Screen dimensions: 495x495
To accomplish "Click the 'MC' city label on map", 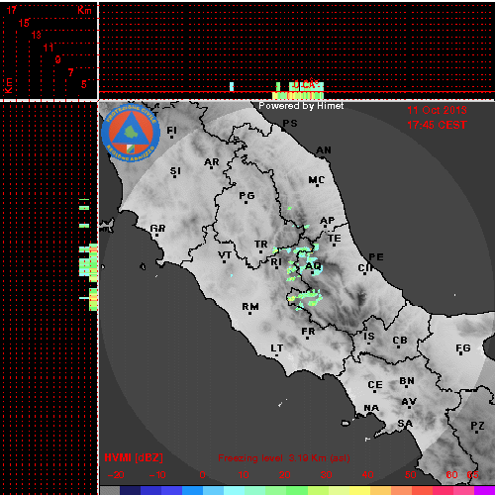I will [x=317, y=180].
